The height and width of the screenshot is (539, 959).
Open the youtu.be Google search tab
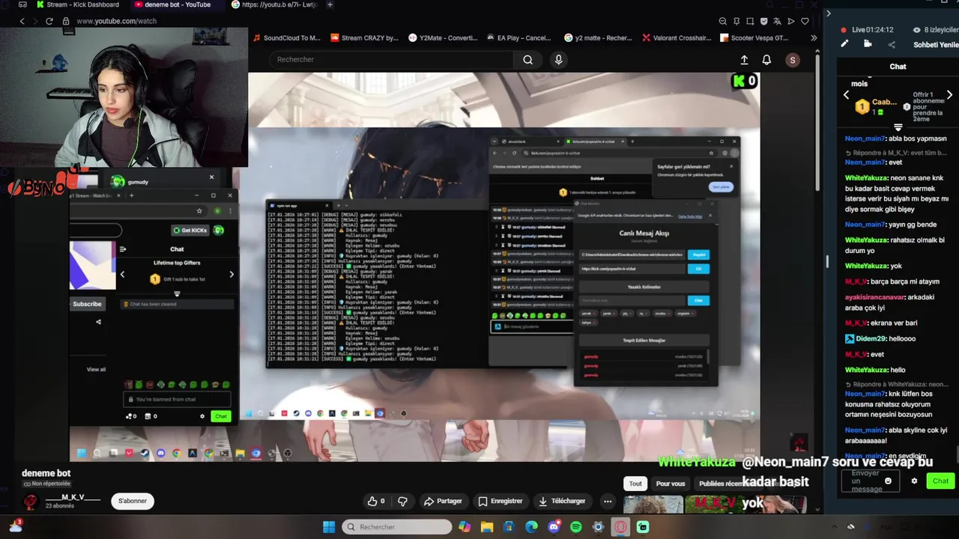pyautogui.click(x=273, y=4)
